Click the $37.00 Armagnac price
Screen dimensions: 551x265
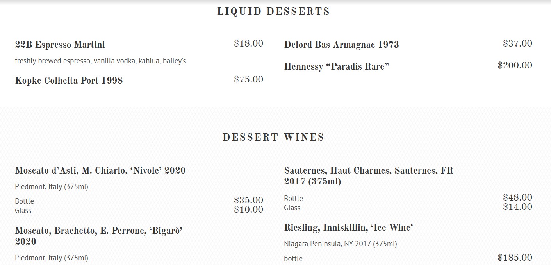coord(517,43)
